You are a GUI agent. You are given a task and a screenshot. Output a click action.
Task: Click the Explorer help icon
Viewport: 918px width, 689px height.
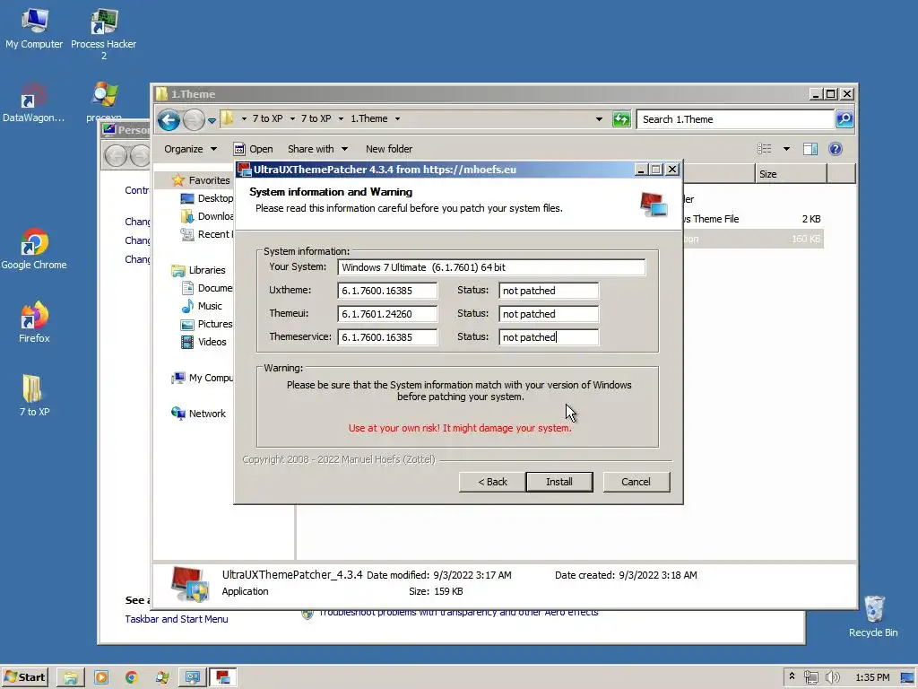[836, 149]
